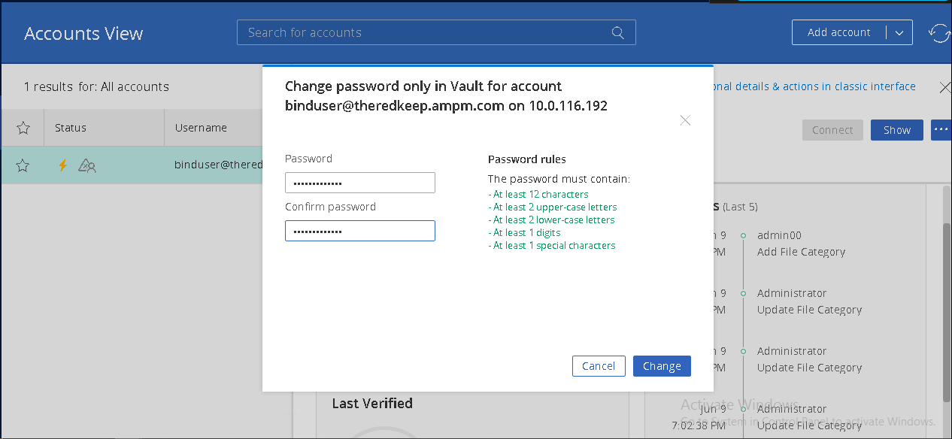
Task: Click the lightning bolt status icon
Action: tap(62, 164)
